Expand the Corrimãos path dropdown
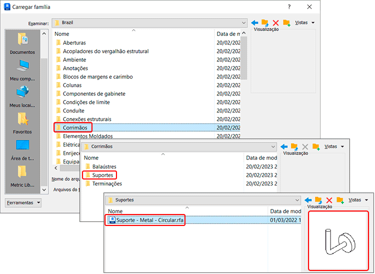 click(272, 146)
